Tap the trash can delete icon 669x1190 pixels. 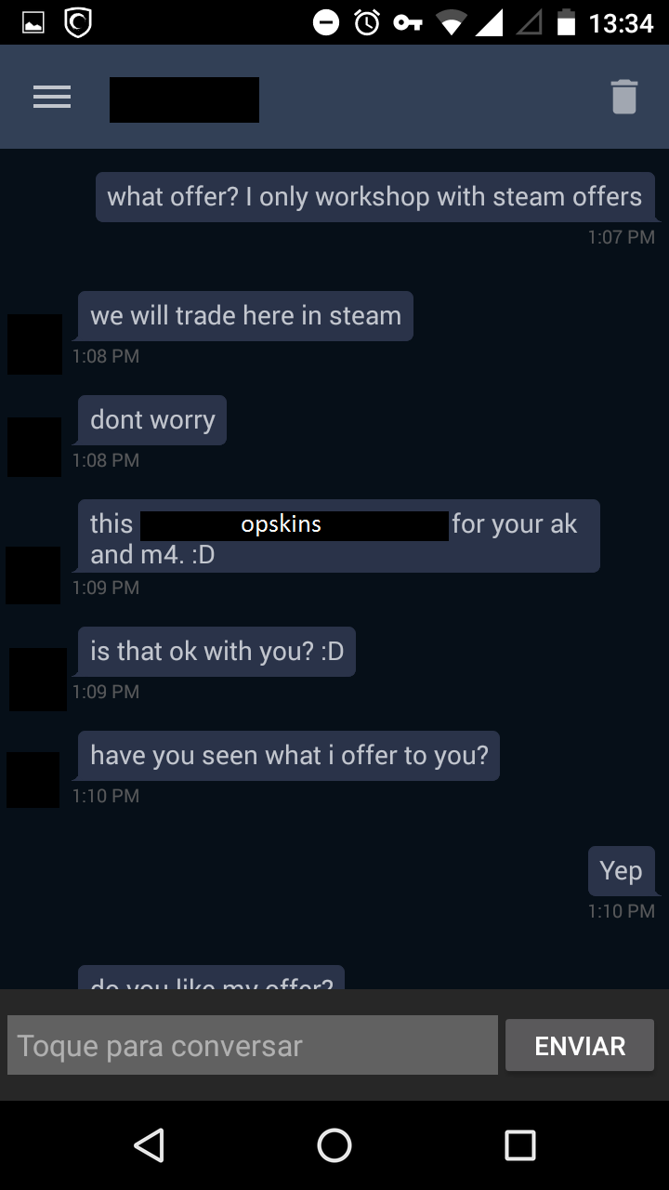point(624,97)
